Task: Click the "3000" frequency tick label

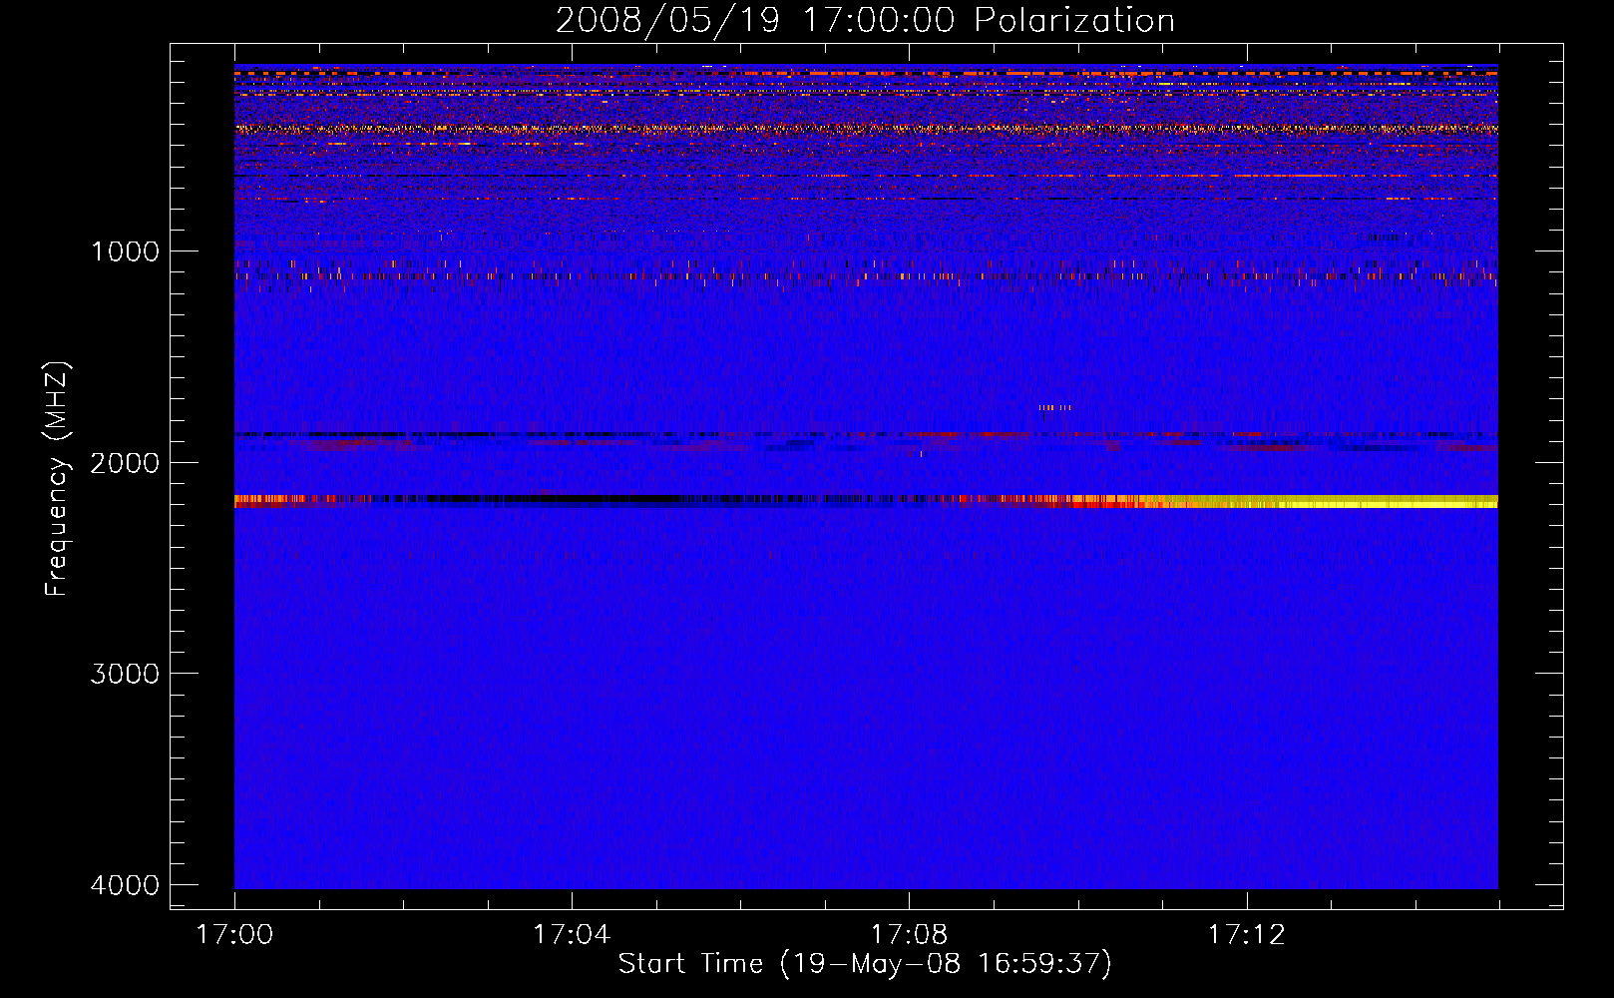Action: pyautogui.click(x=125, y=674)
